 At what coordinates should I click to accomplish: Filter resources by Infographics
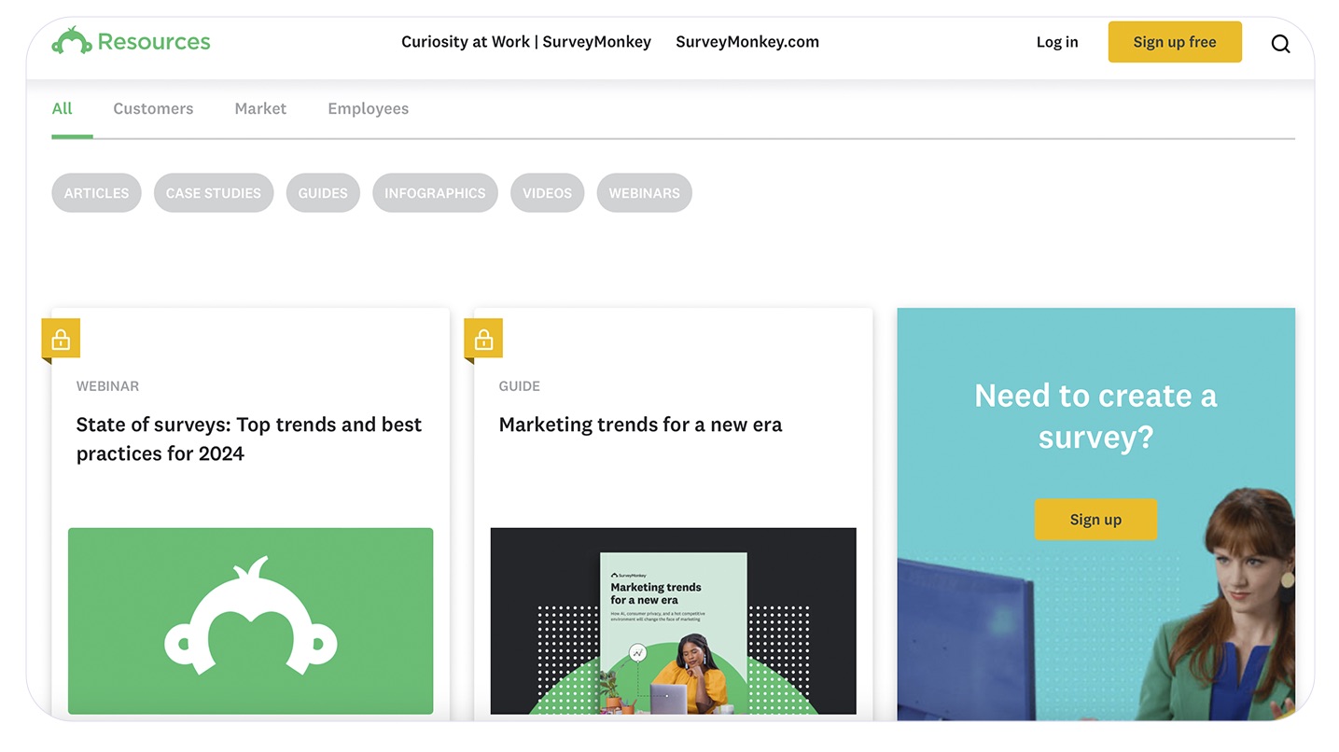(x=435, y=193)
